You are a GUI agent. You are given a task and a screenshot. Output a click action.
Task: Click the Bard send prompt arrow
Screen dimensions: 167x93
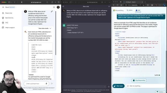pos(52,83)
